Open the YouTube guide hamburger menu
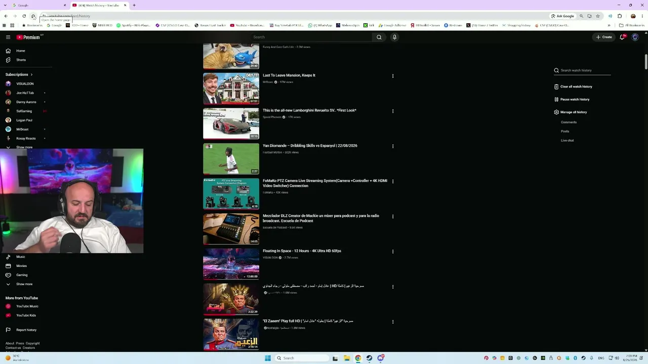Image resolution: width=648 pixels, height=364 pixels. coord(8,37)
